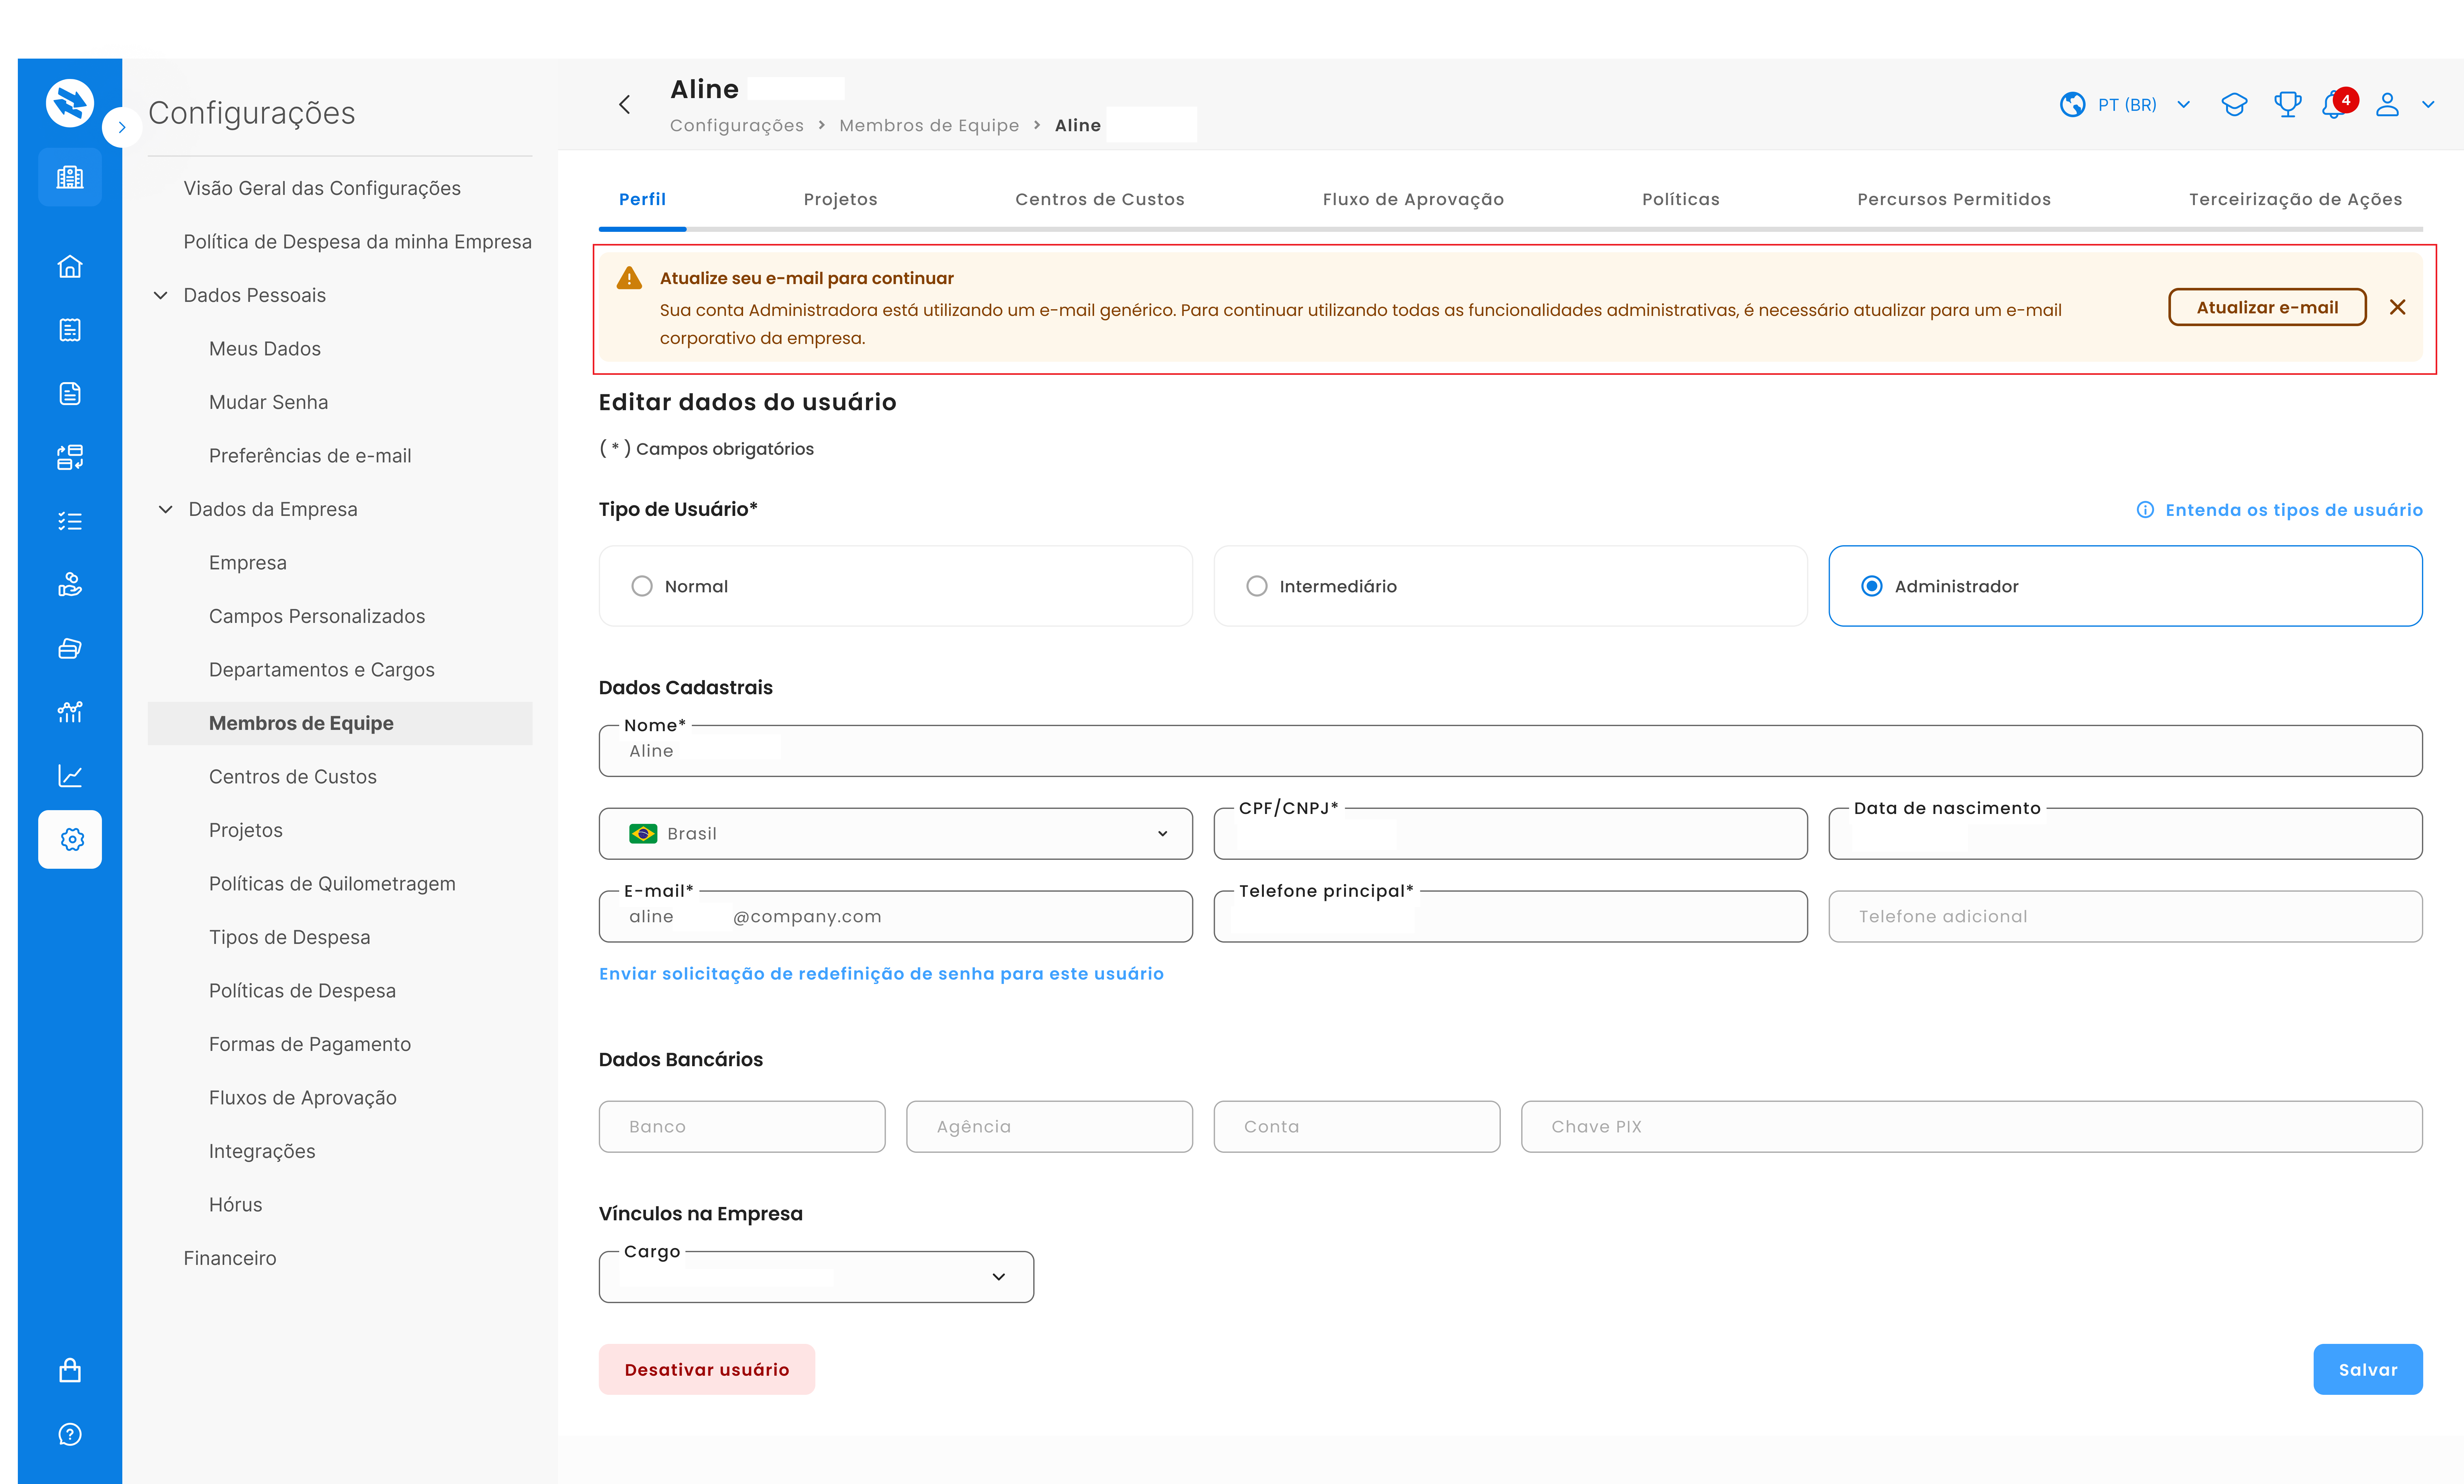
Task: Select the Intermediário user type
Action: pos(1510,586)
